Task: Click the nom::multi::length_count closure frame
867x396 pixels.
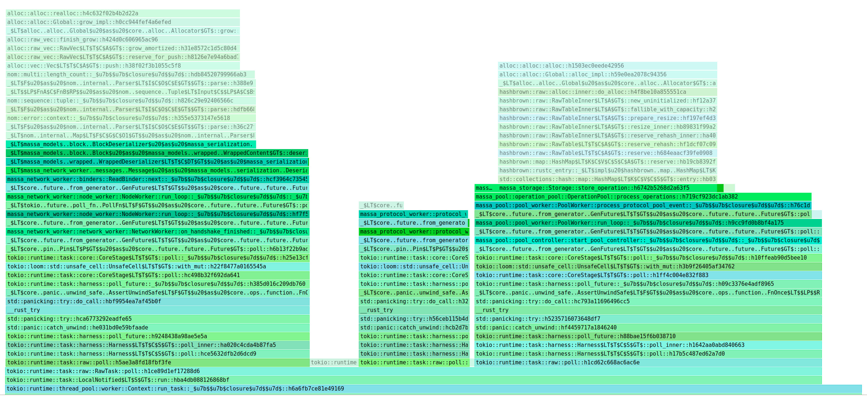Action: click(x=130, y=75)
